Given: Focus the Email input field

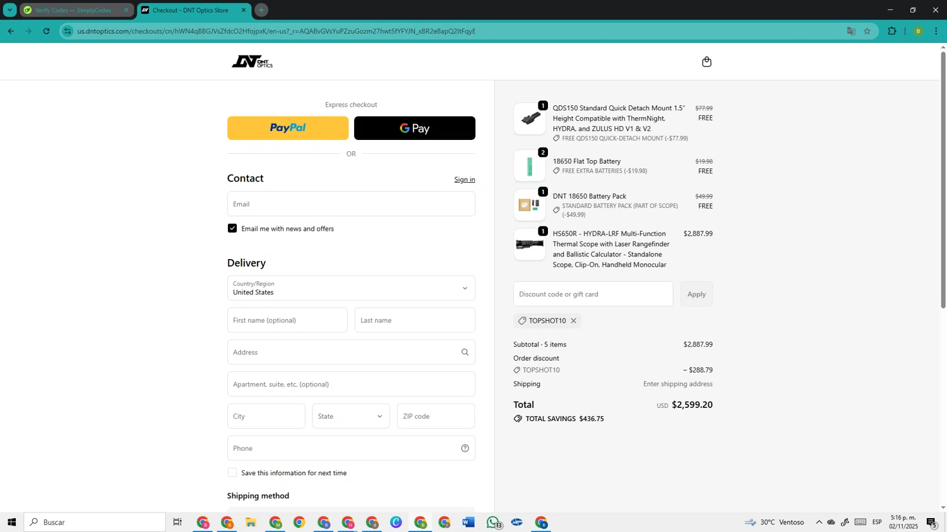Looking at the screenshot, I should coord(351,204).
